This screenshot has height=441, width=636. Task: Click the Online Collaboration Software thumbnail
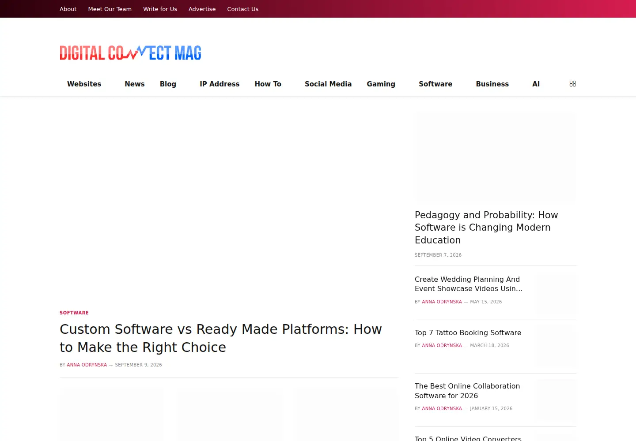click(x=556, y=400)
